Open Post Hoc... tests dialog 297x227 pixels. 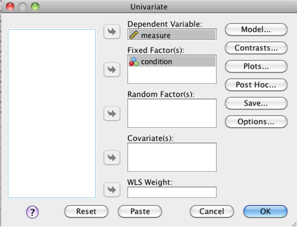pos(256,85)
